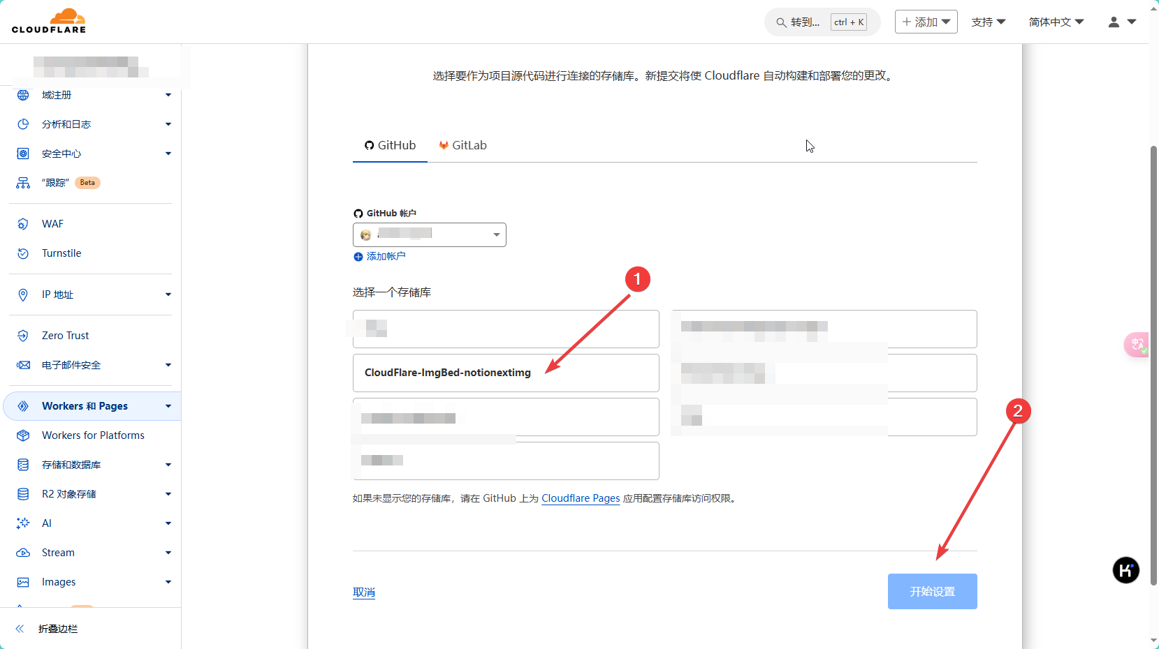
Task: Click the 添加帐户 link
Action: click(x=386, y=257)
